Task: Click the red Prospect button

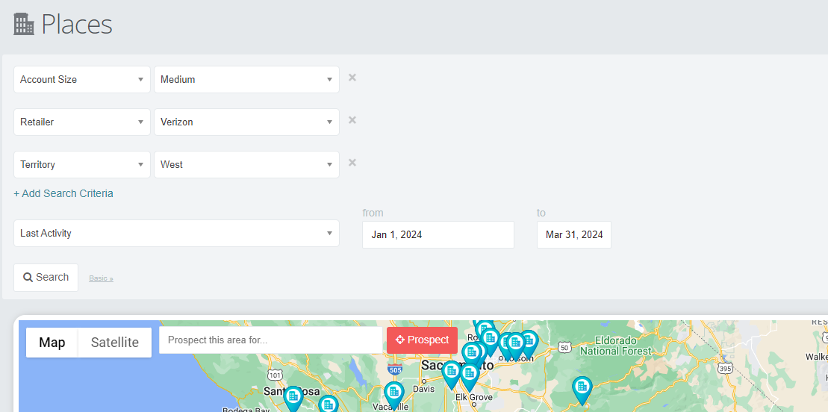Action: [422, 340]
